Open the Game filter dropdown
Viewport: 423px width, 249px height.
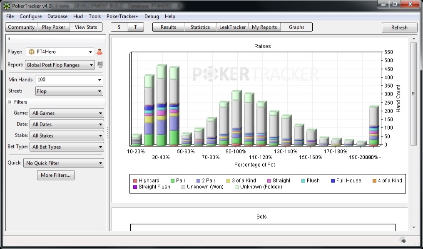pos(67,113)
